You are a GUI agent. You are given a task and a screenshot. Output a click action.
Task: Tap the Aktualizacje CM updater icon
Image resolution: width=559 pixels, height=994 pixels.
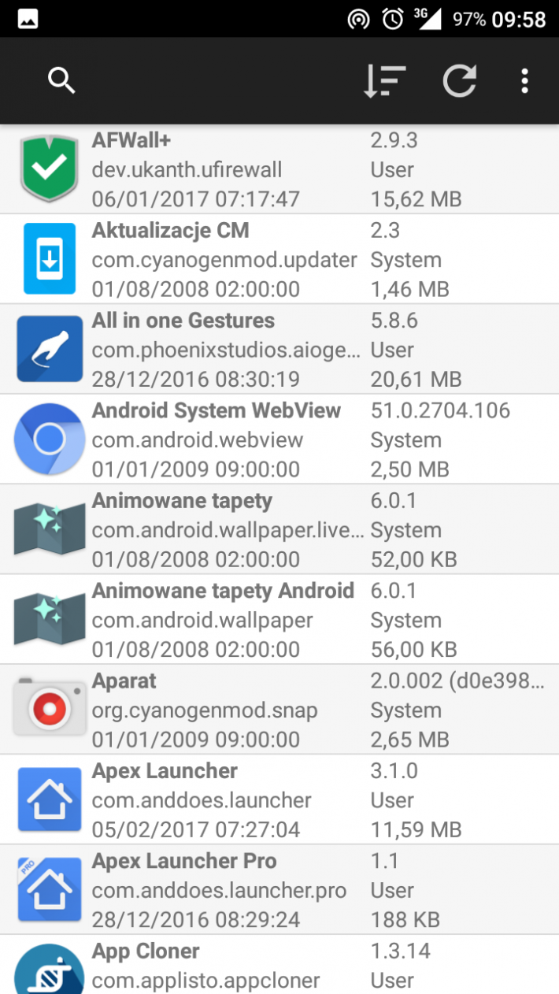[50, 258]
